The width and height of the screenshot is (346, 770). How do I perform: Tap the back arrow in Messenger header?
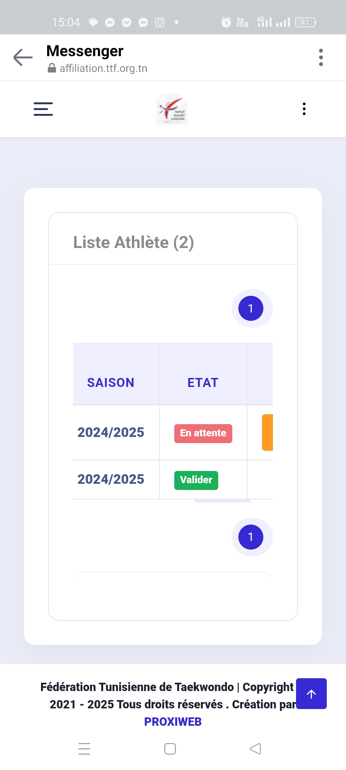tap(23, 57)
